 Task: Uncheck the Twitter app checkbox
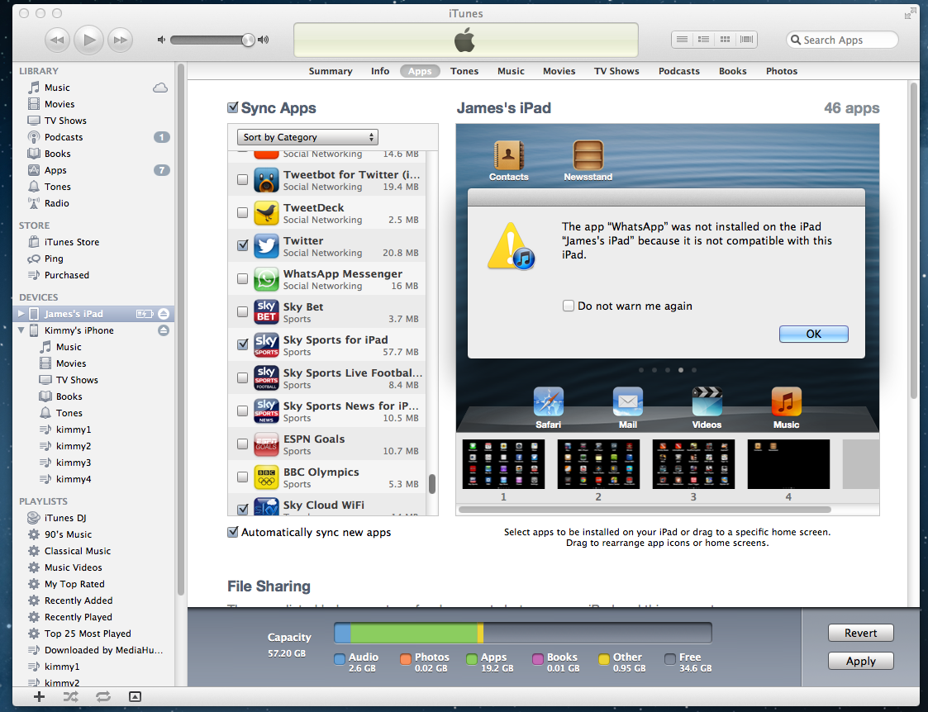point(243,244)
